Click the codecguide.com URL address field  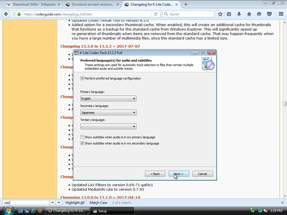tap(87, 14)
